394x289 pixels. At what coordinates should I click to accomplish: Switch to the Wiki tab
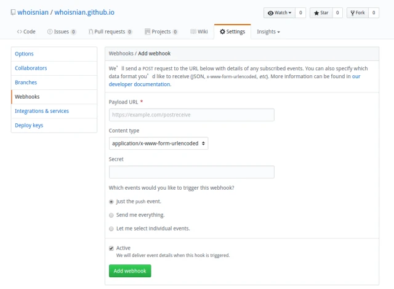pyautogui.click(x=199, y=31)
